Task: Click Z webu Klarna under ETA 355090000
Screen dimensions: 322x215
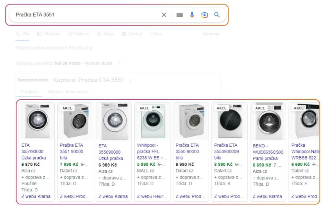Action: tap(113, 196)
